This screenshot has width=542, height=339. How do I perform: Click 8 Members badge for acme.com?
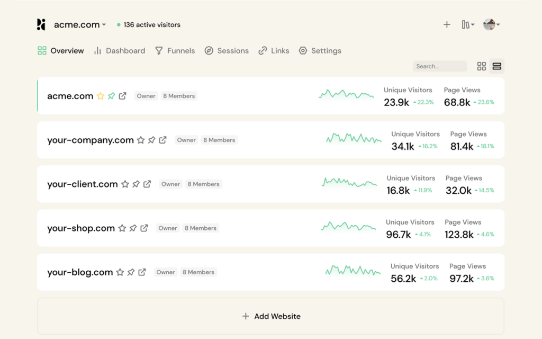tap(179, 96)
